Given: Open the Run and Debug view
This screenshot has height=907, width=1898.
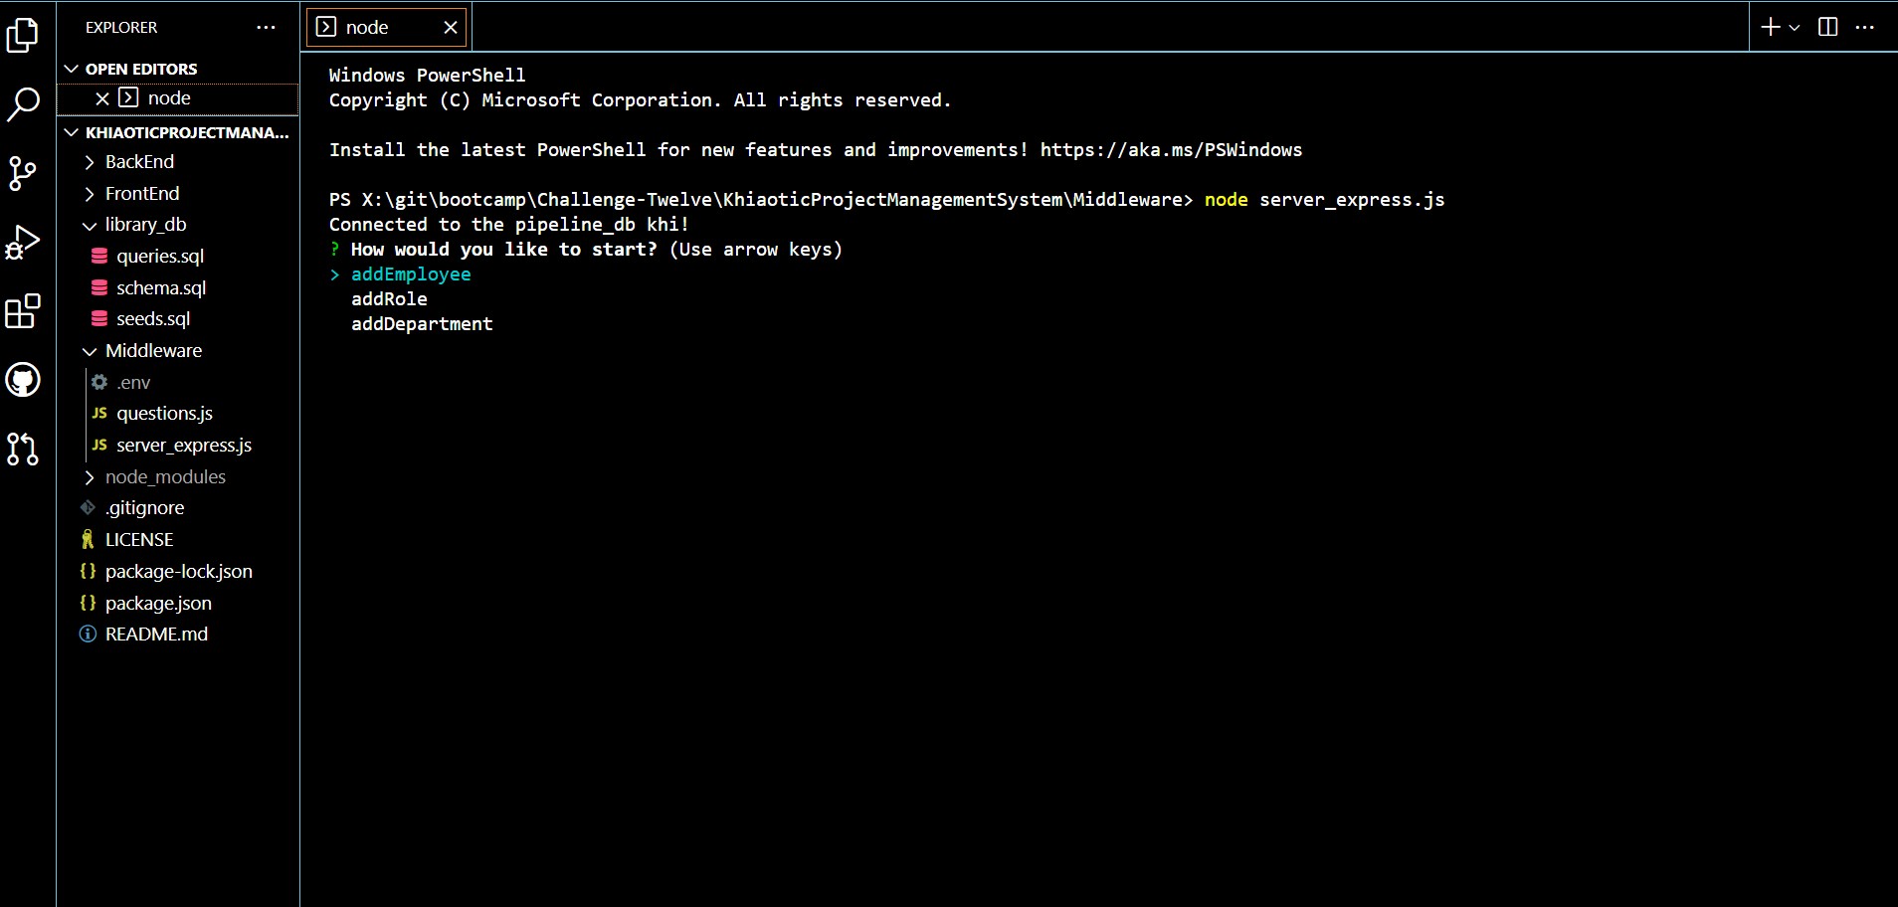Looking at the screenshot, I should (x=22, y=242).
